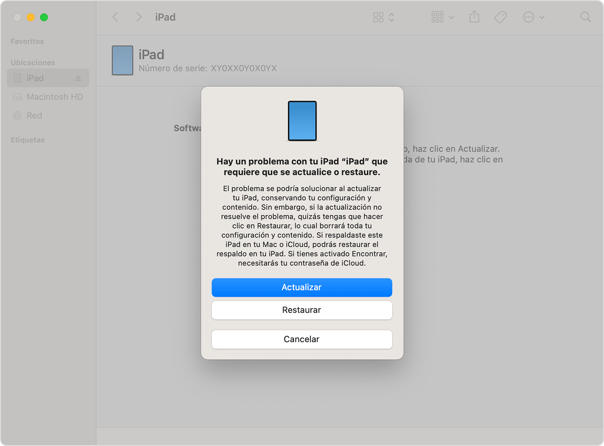Eject the iPad using the sidebar eject symbol
This screenshot has width=604, height=446.
coord(79,78)
